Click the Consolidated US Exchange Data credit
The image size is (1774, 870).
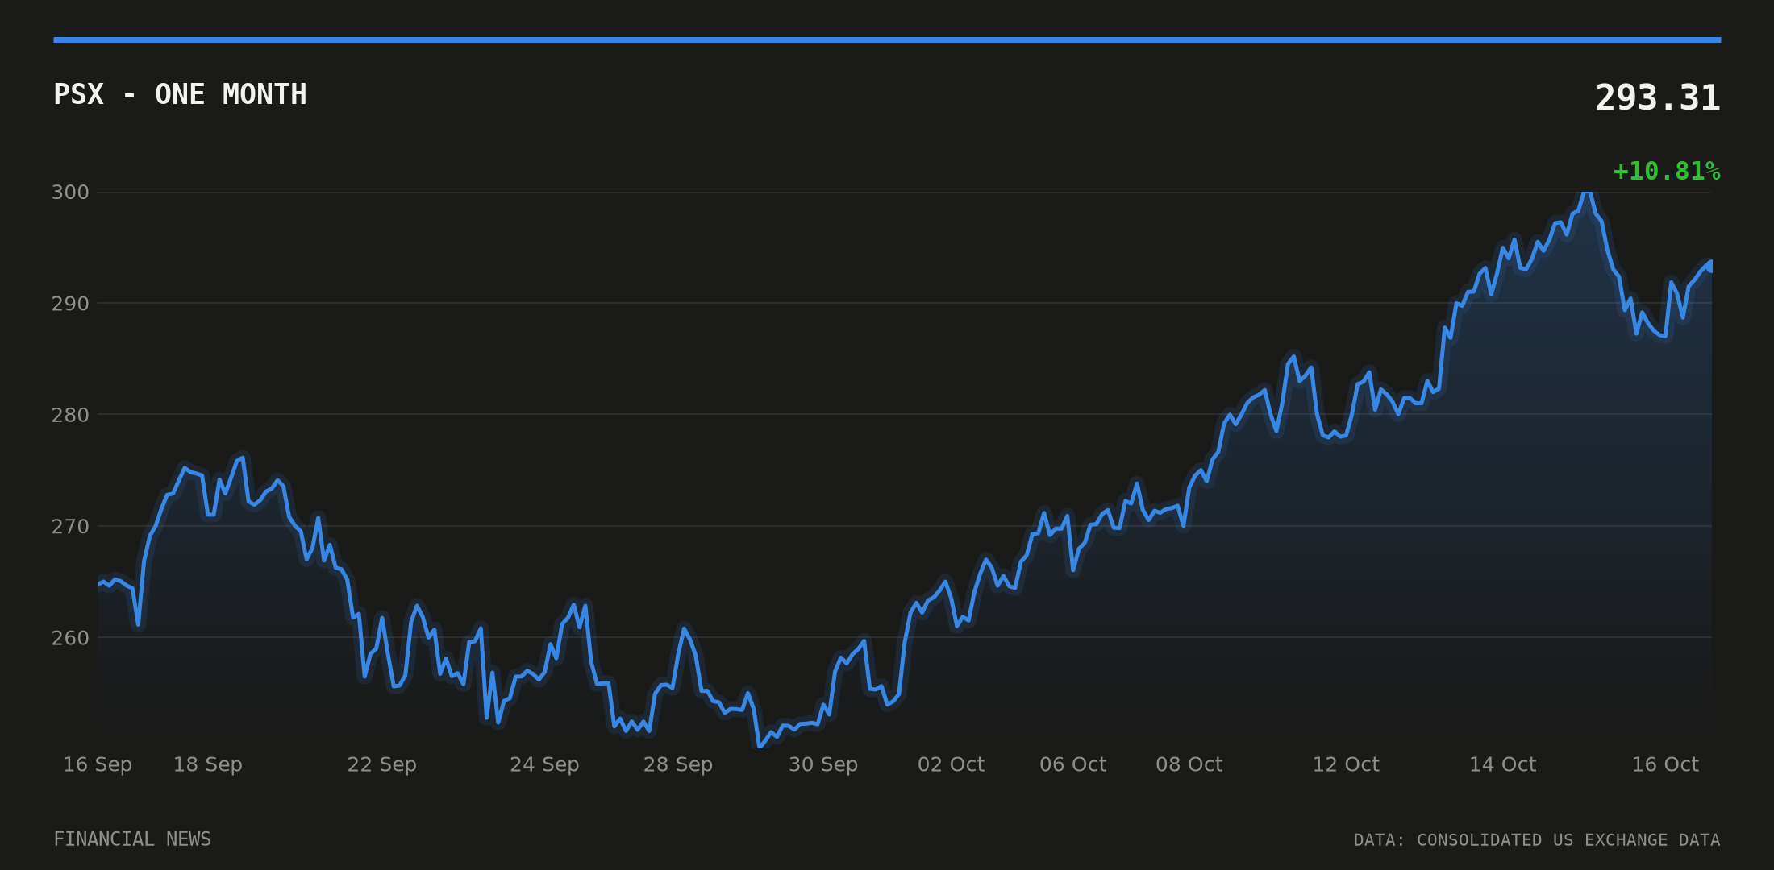click(1537, 840)
